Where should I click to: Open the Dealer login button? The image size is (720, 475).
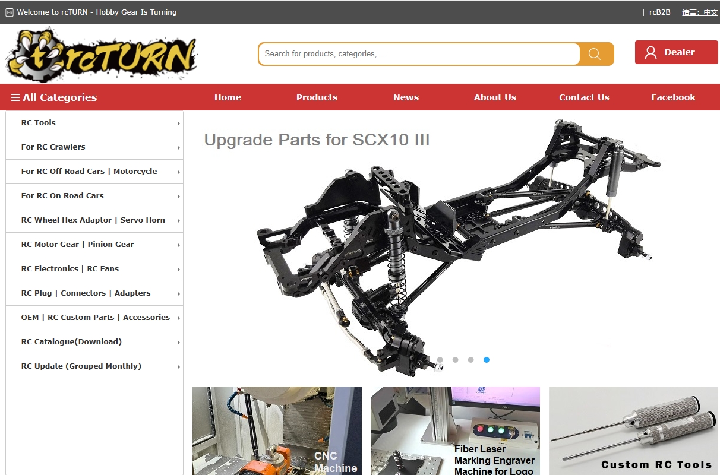pyautogui.click(x=677, y=52)
